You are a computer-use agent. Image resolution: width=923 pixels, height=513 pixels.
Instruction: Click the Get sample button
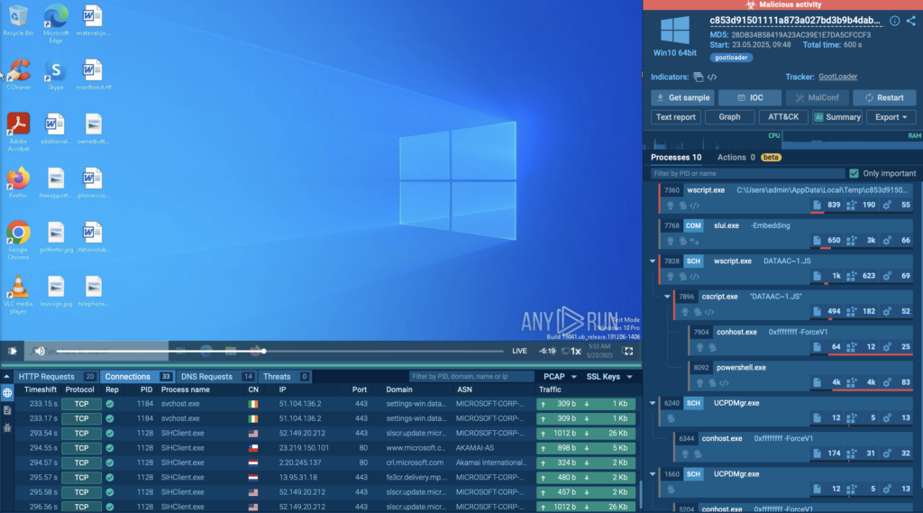tap(682, 97)
